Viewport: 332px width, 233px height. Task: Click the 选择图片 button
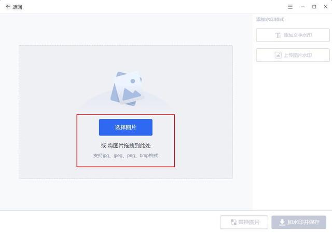click(126, 127)
